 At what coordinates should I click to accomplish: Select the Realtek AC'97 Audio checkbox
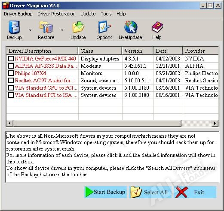pos(11,81)
